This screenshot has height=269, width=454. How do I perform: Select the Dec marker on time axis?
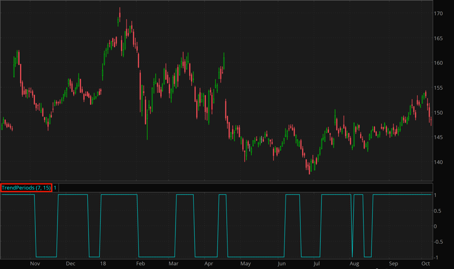click(x=70, y=263)
